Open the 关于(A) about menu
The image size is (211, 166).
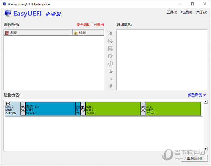pos(202,12)
